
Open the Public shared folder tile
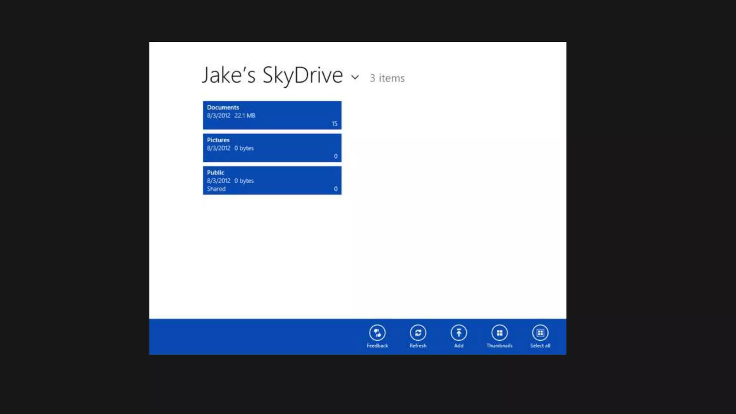click(x=272, y=180)
